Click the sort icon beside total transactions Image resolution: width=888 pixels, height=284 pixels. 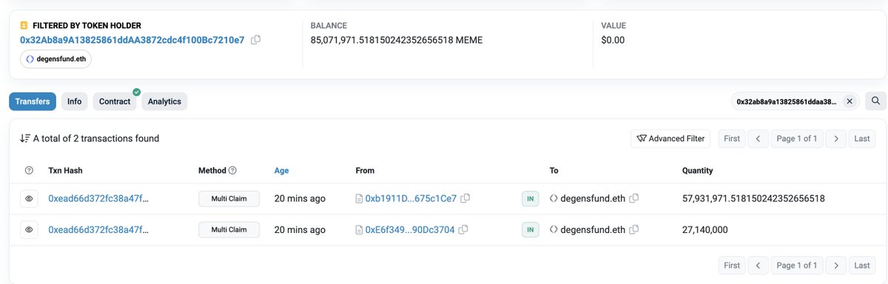click(x=25, y=138)
